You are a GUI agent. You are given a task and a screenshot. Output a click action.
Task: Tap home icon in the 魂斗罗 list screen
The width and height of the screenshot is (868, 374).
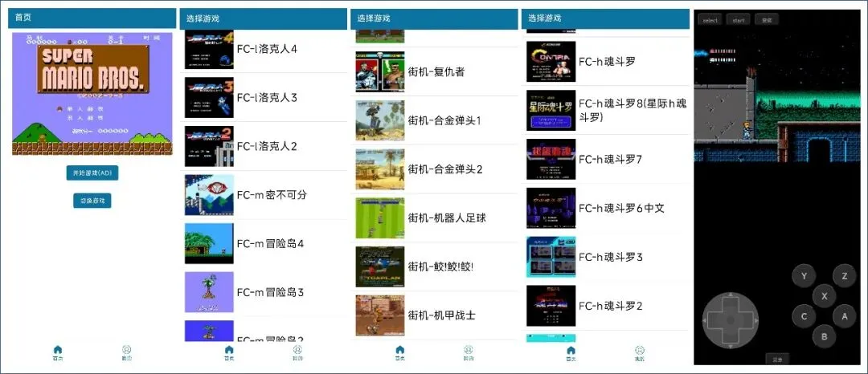click(571, 350)
